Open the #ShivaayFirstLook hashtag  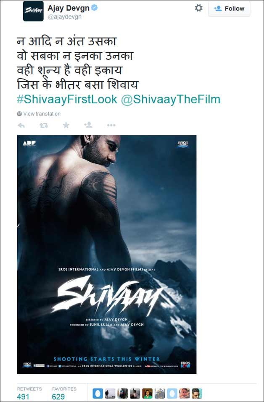pos(67,100)
